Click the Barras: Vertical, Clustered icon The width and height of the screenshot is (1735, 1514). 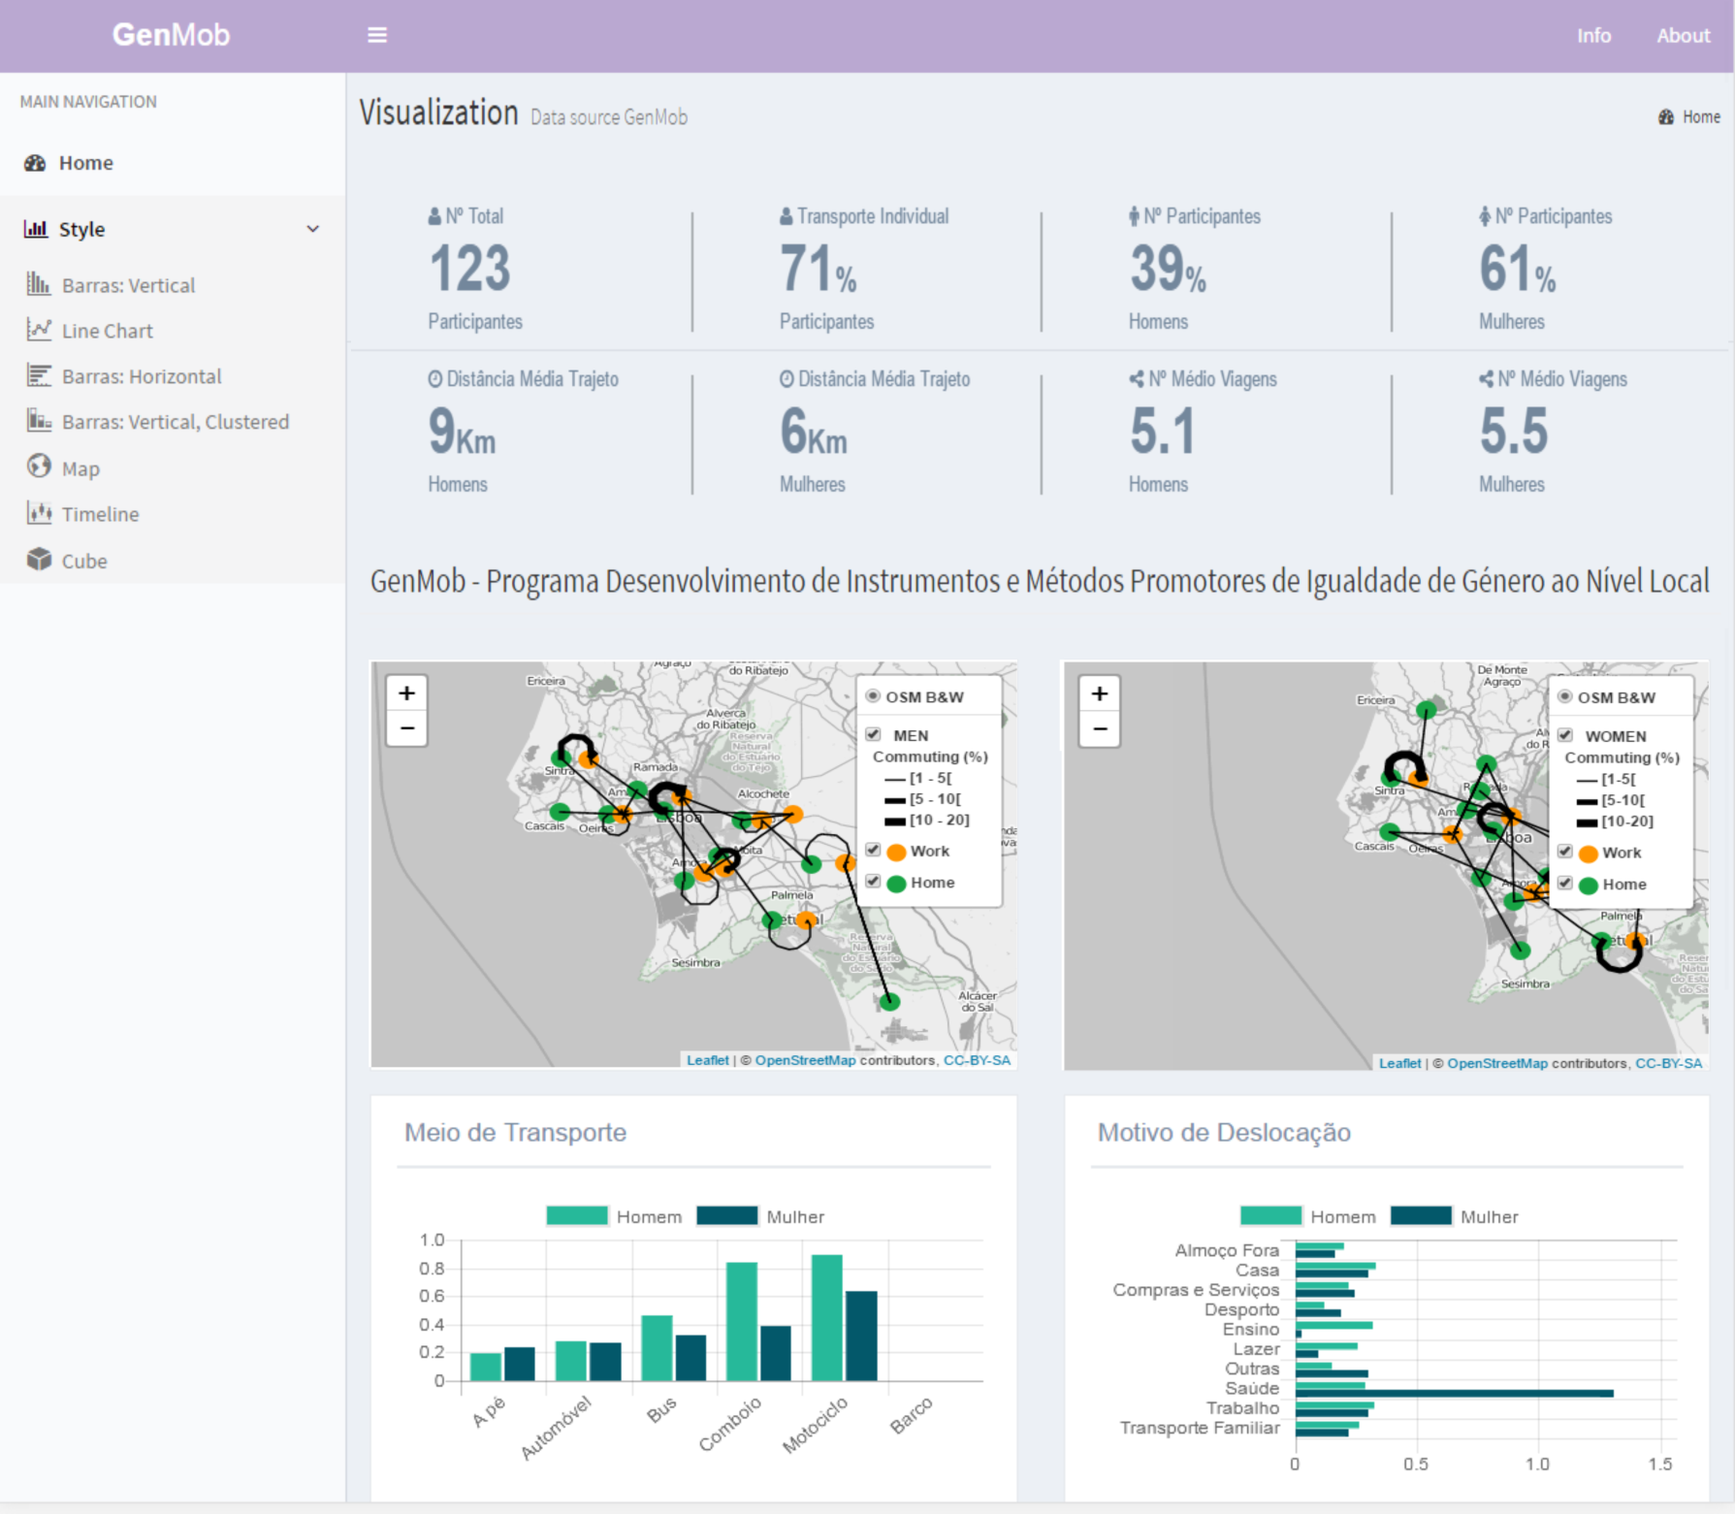point(39,421)
